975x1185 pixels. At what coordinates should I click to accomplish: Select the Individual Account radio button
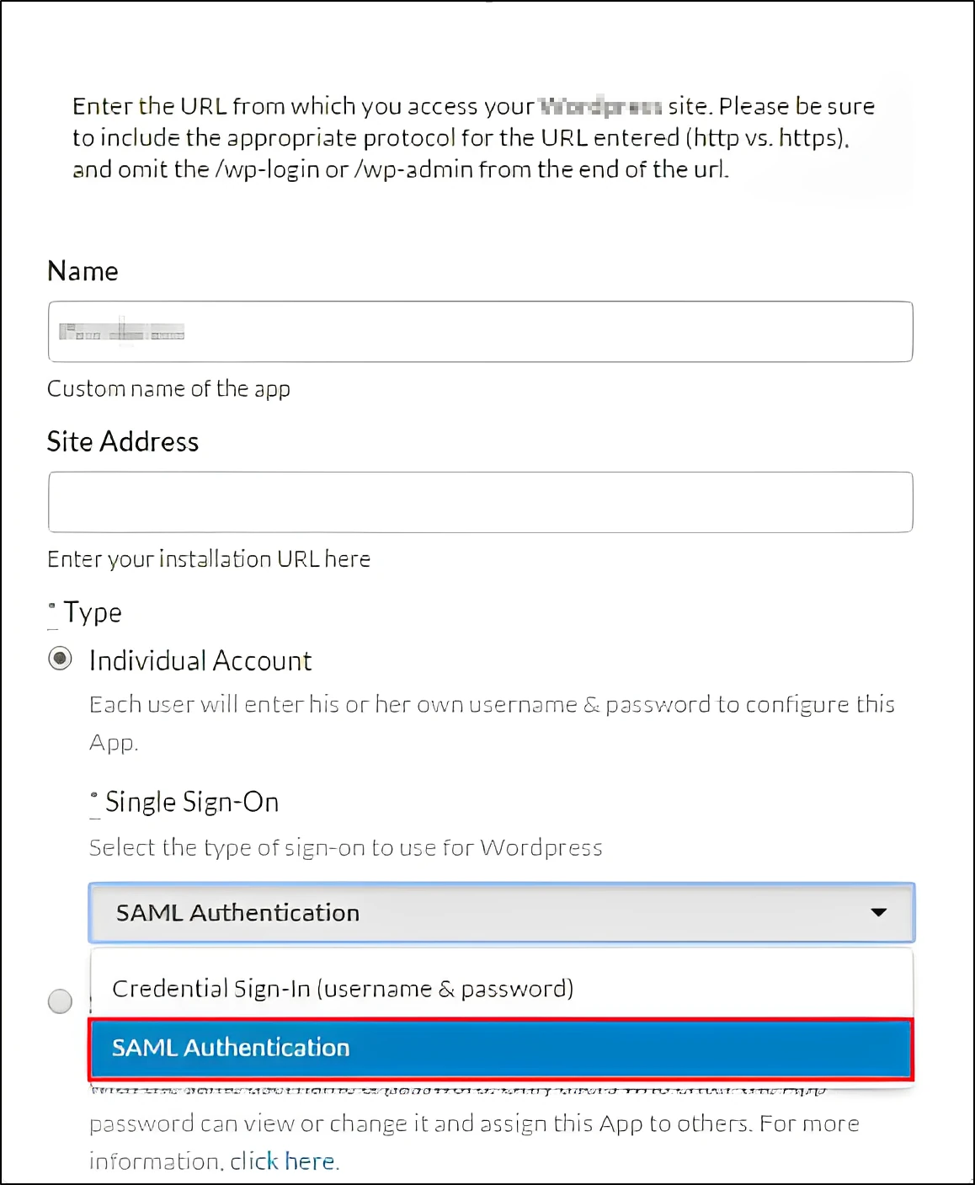[60, 659]
